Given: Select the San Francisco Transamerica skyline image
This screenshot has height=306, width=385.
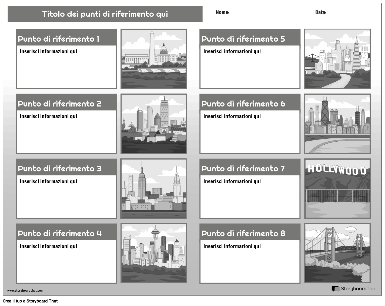Looking at the screenshot, I should click(337, 59).
